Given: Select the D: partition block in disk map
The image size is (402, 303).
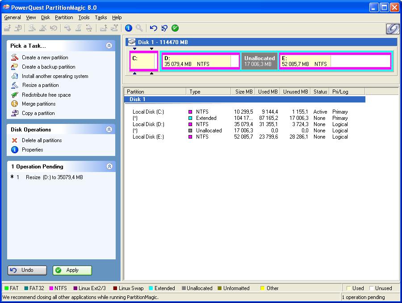Looking at the screenshot, I should click(201, 61).
